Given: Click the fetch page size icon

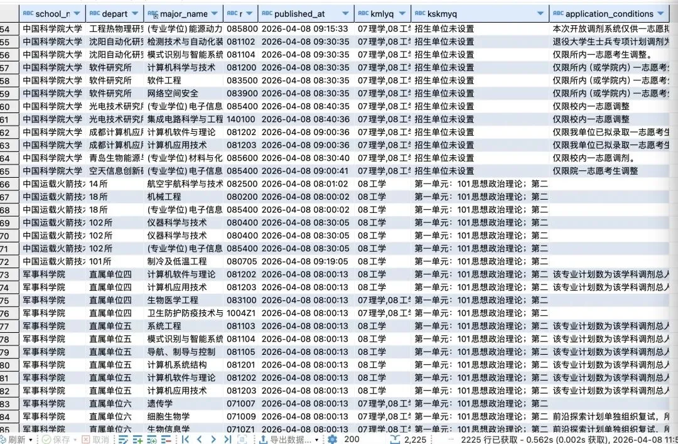Looking at the screenshot, I should [242, 440].
